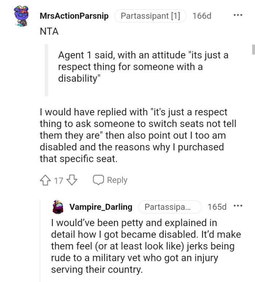The height and width of the screenshot is (282, 255).
Task: Tap the quoted "Agent 1 said" block
Action: tap(143, 67)
